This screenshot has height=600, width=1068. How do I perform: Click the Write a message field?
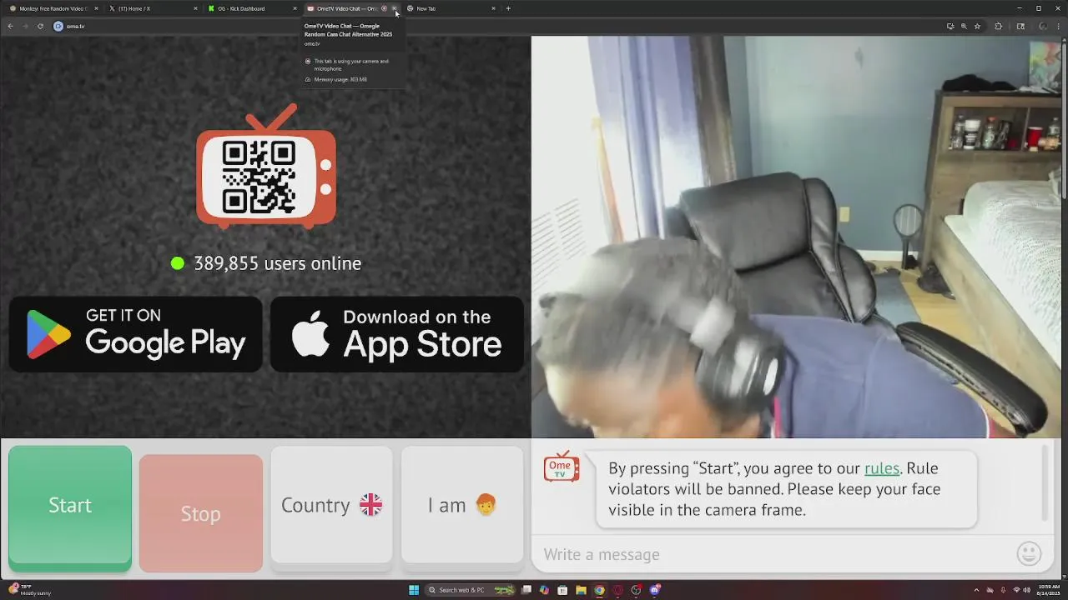pos(772,554)
